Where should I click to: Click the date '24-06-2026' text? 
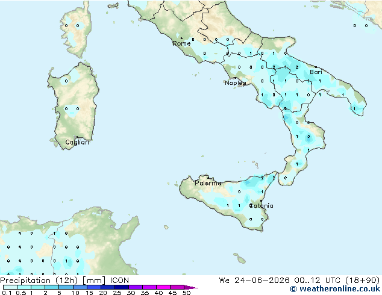(262, 281)
